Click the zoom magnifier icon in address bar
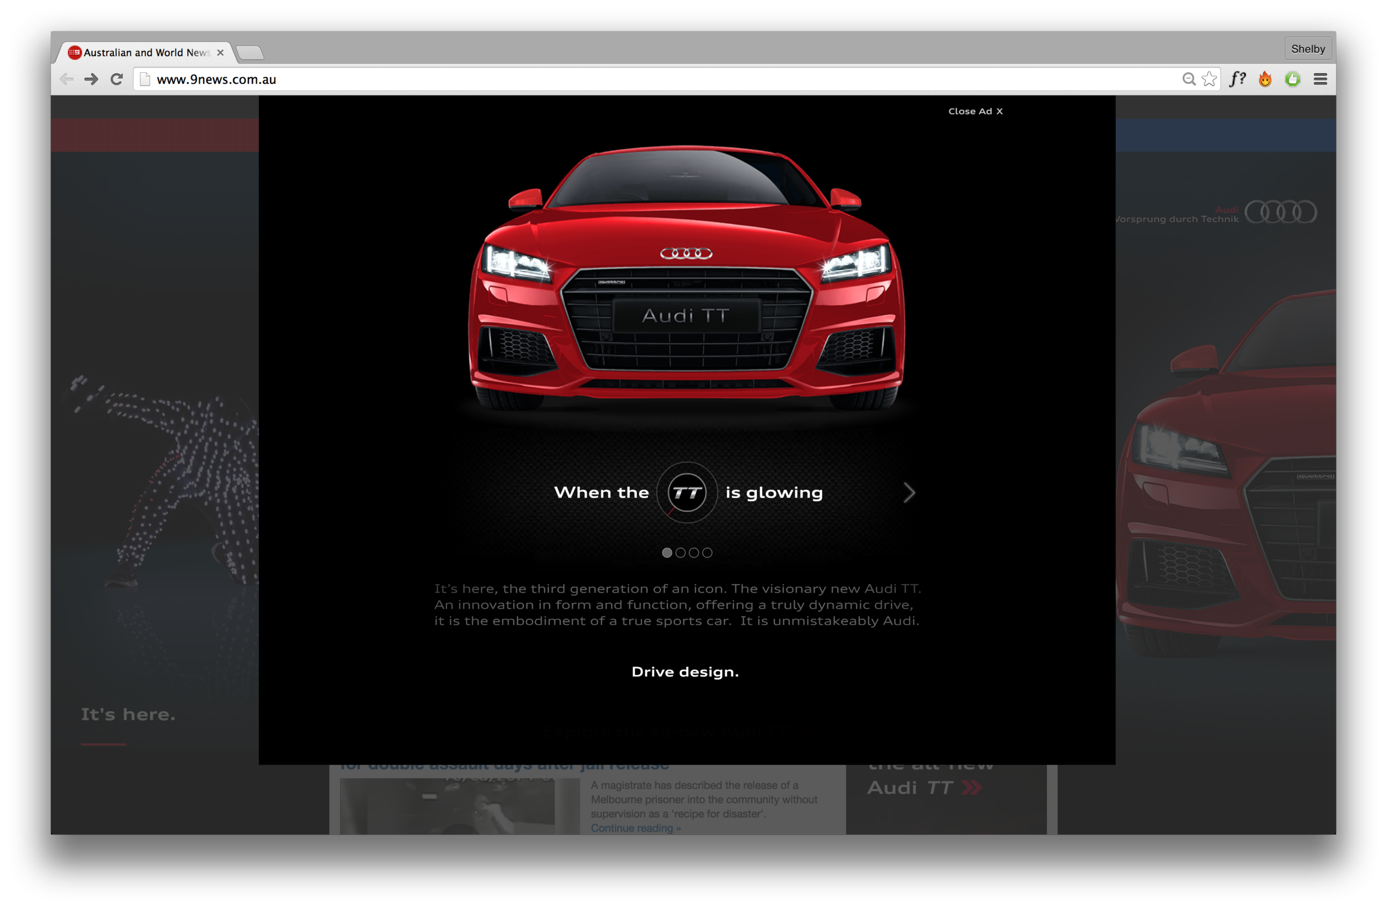Image resolution: width=1387 pixels, height=905 pixels. tap(1189, 79)
